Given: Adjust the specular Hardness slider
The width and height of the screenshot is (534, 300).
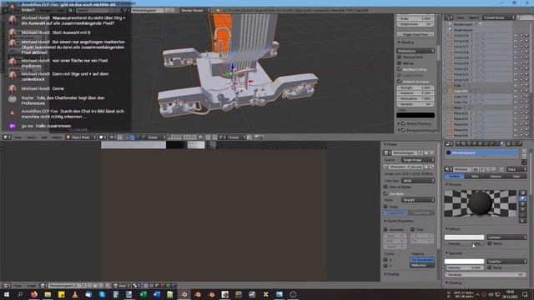Looking at the screenshot, I should pyautogui.click(x=486, y=274).
